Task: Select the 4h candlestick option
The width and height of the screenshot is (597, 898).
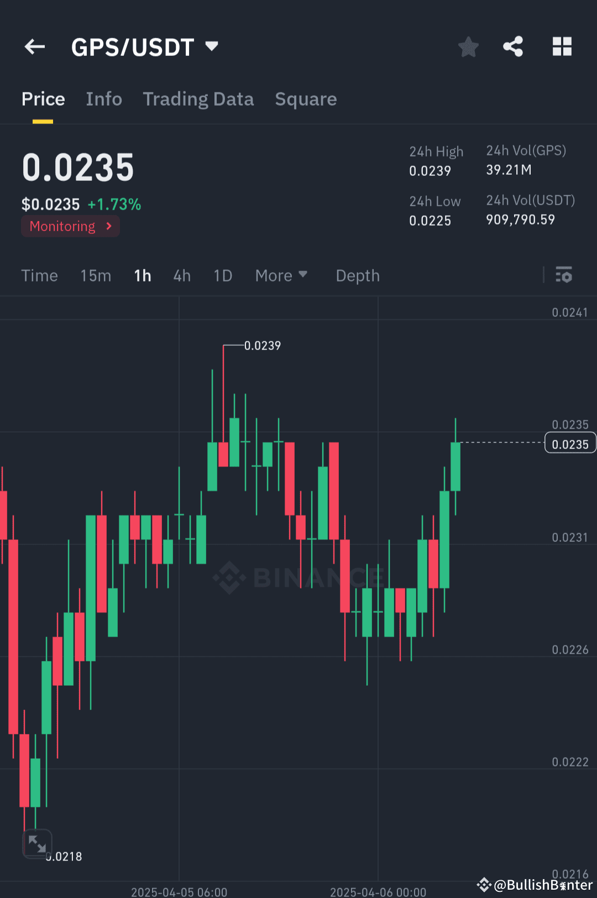Action: 181,275
